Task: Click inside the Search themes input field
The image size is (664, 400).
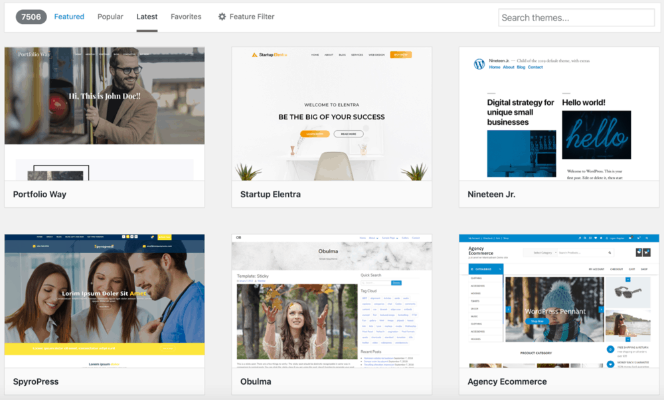Action: coord(576,17)
